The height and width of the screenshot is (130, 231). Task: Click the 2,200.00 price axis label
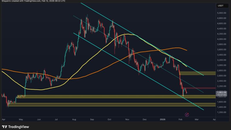pos(221,86)
